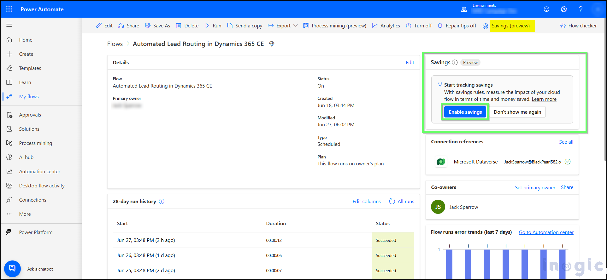Open the feedback smiley icon
The width and height of the screenshot is (607, 280).
pos(546,9)
